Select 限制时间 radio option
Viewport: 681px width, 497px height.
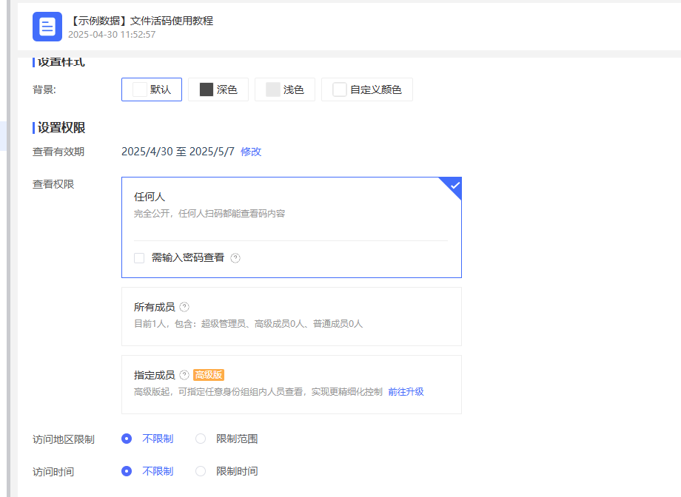[201, 471]
